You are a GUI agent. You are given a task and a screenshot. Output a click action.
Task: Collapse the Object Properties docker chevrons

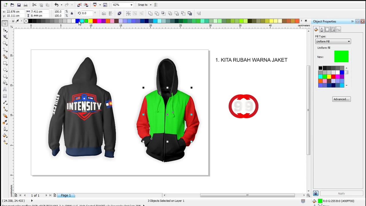pyautogui.click(x=352, y=21)
